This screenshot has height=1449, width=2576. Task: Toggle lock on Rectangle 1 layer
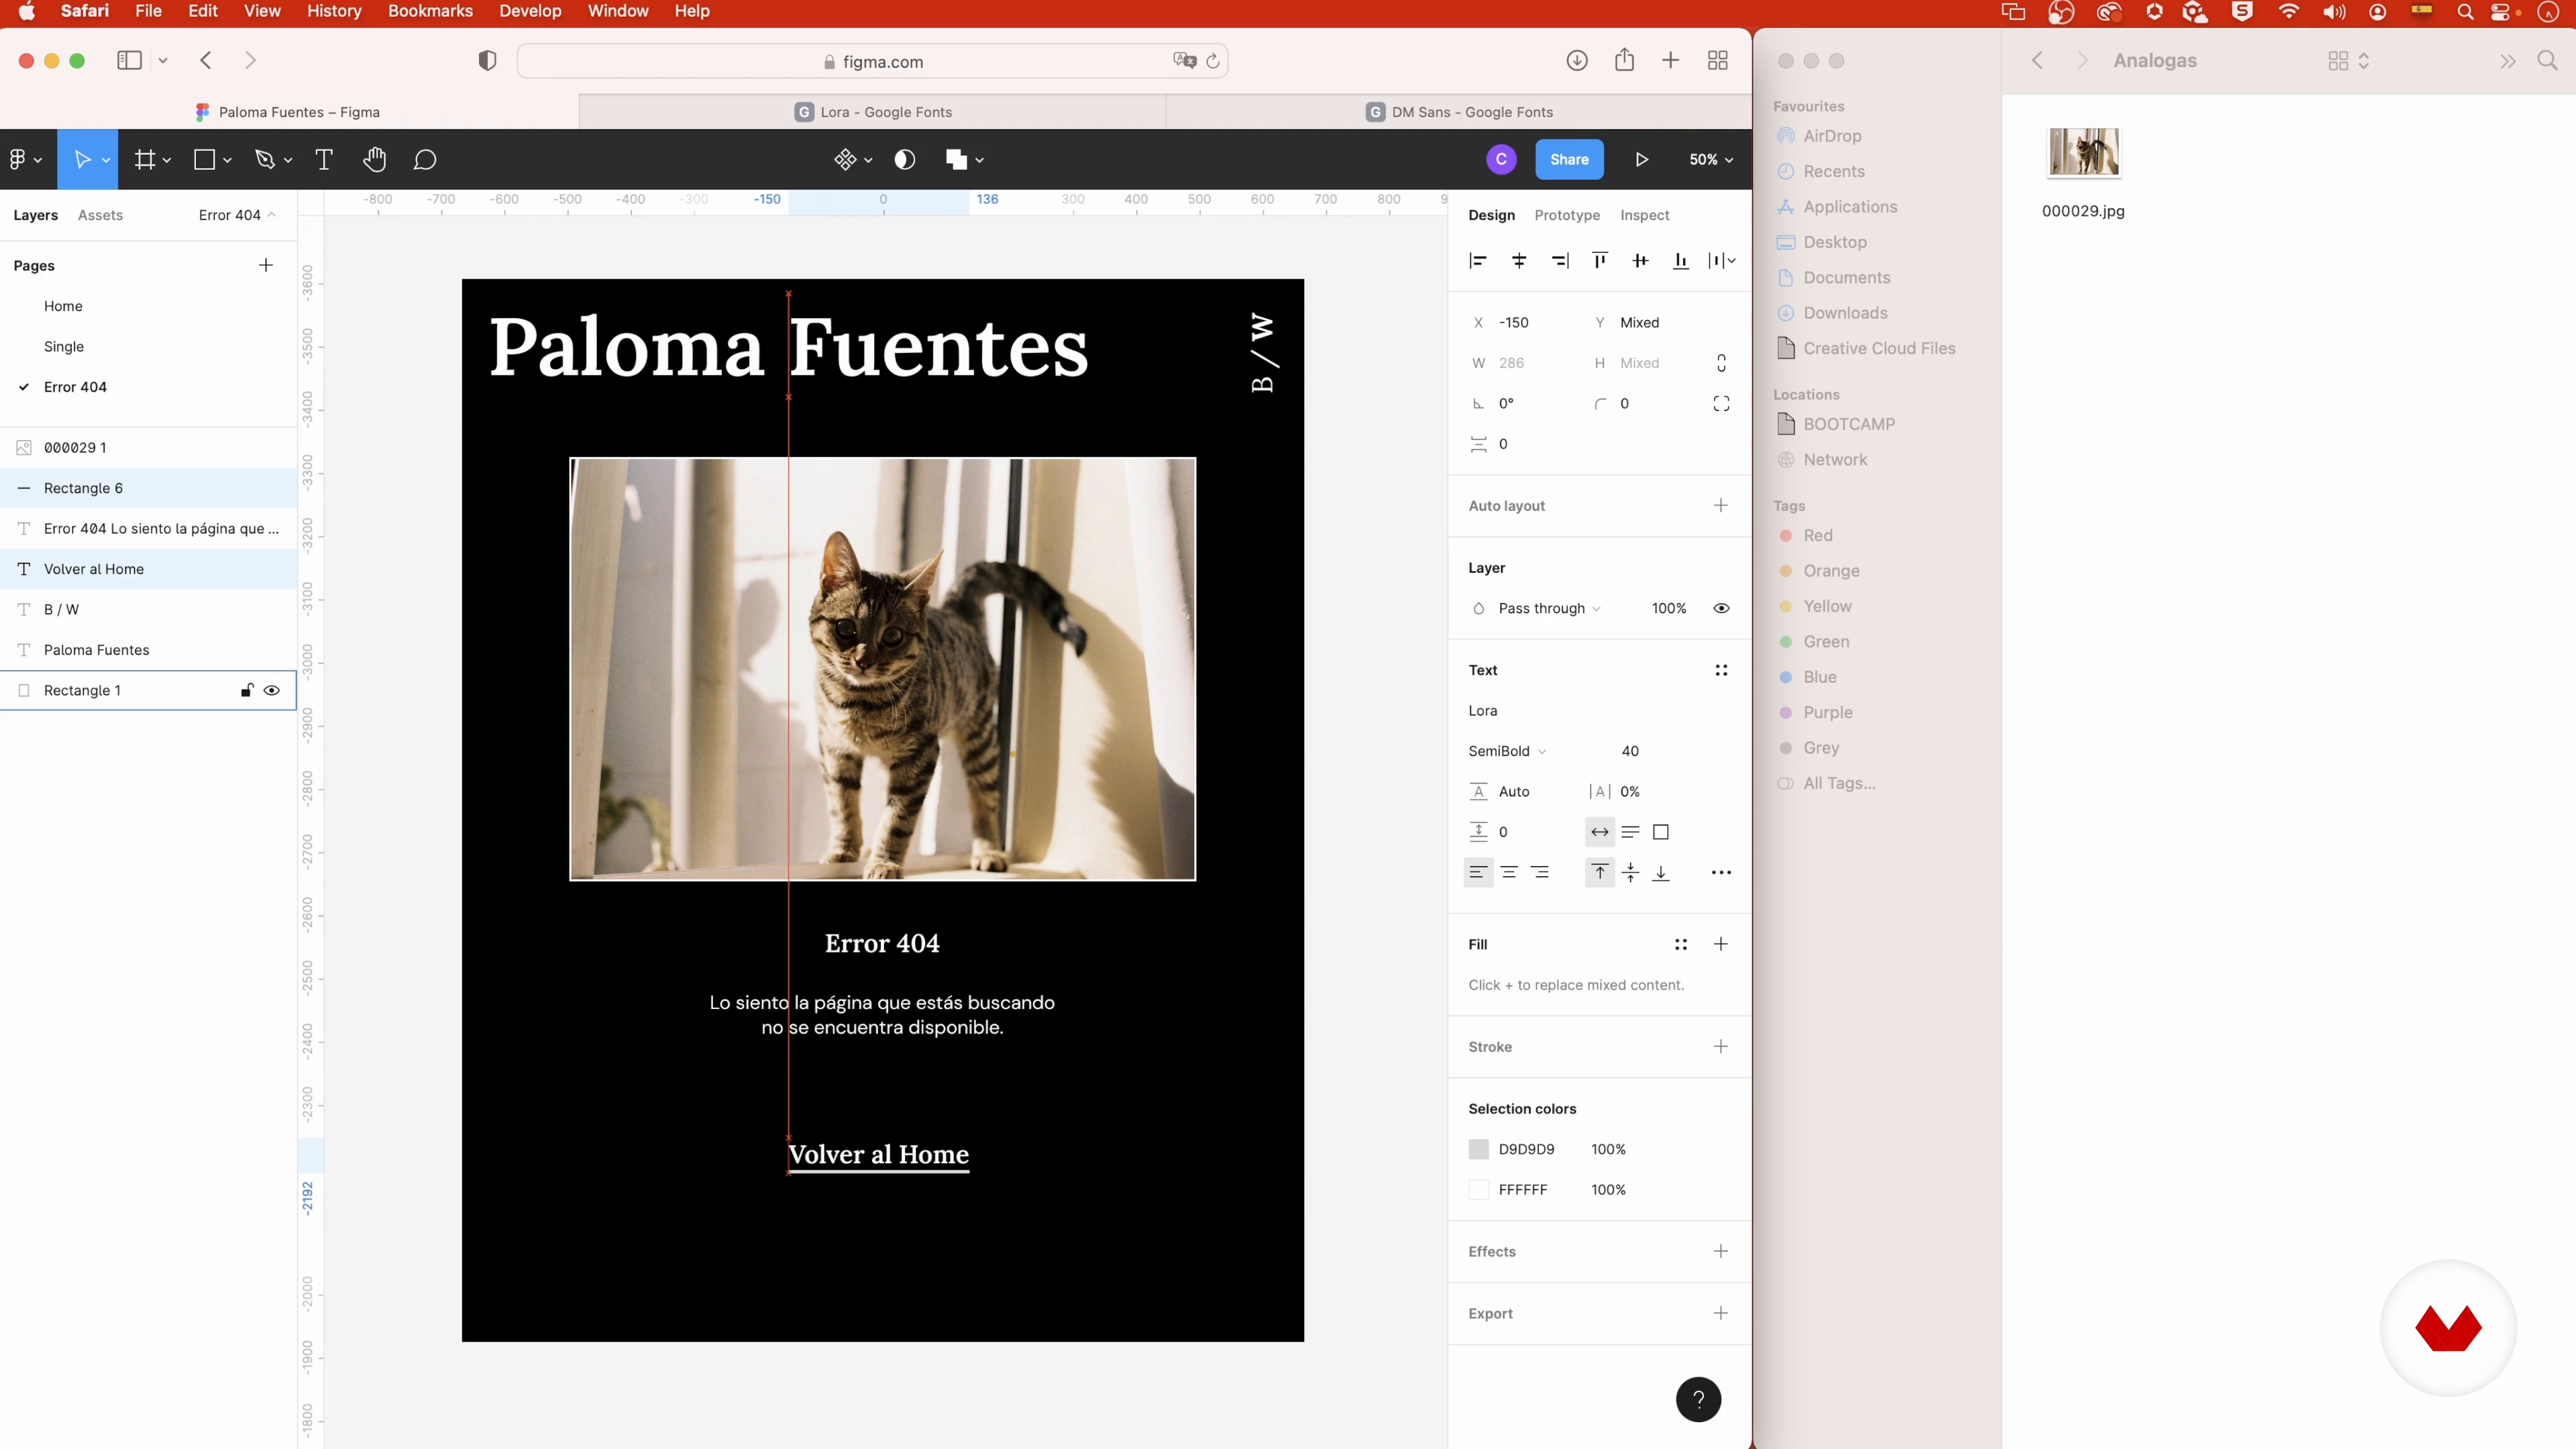[x=247, y=691]
